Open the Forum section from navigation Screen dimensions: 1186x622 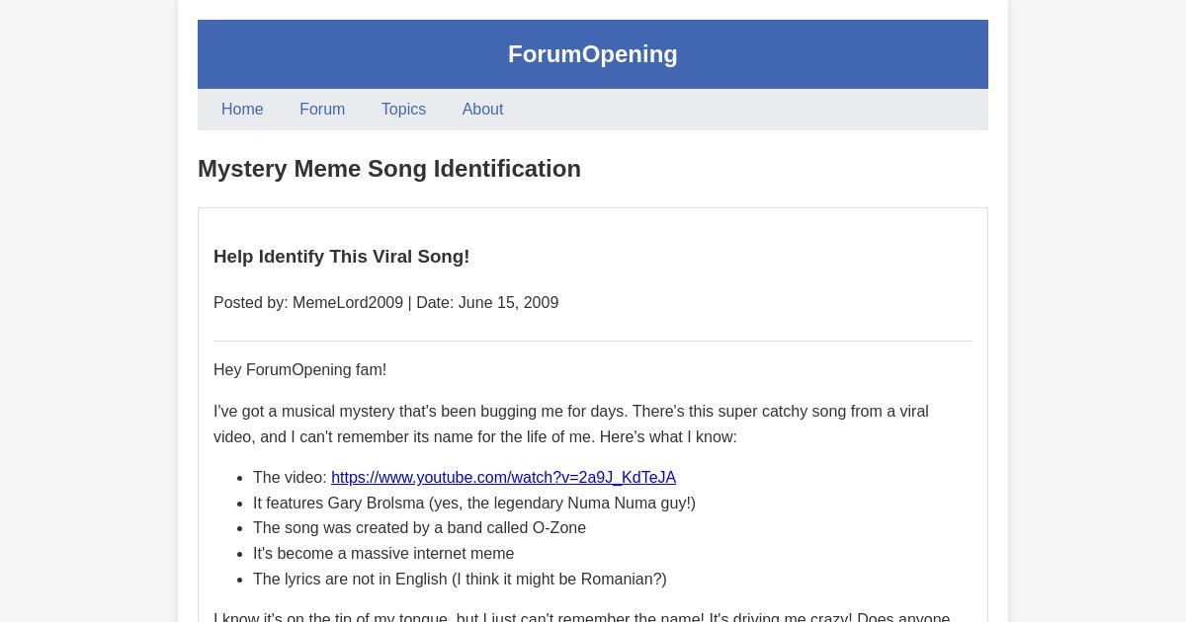point(322,109)
